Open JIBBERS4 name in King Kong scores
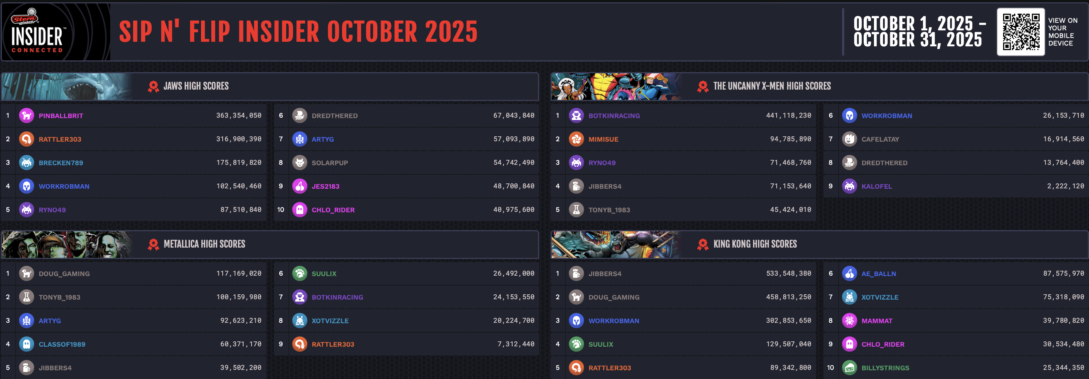 [x=605, y=274]
